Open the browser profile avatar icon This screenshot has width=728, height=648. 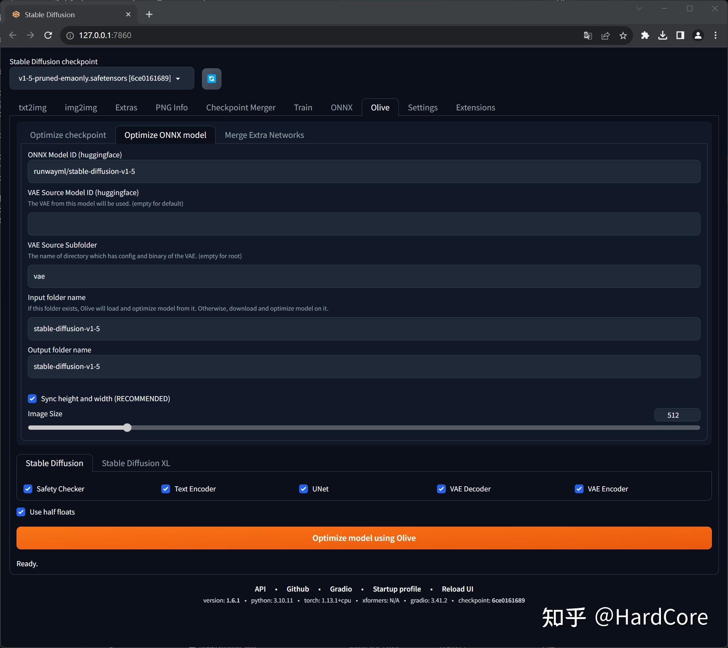(x=698, y=35)
